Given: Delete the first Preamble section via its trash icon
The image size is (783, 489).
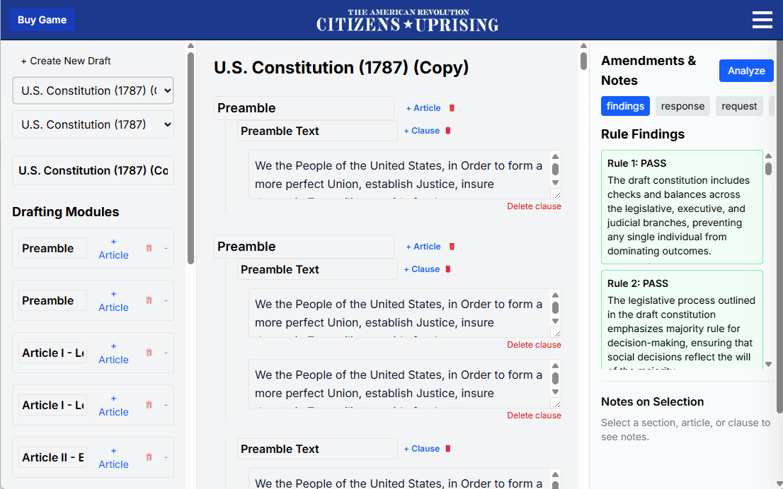Looking at the screenshot, I should (x=452, y=108).
